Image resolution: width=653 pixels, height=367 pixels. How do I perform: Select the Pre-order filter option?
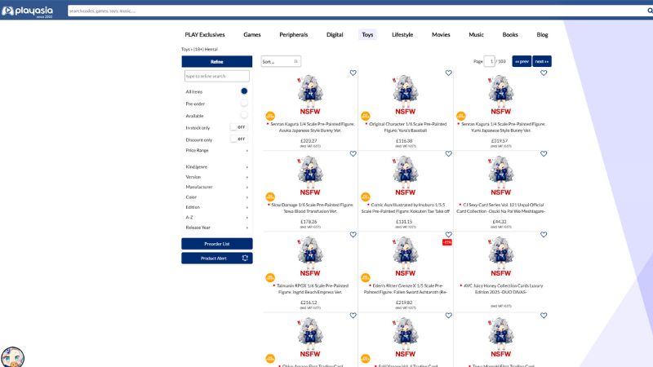[244, 103]
